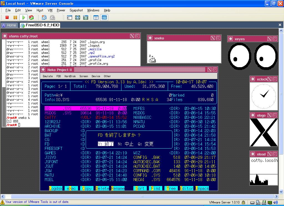The image size is (284, 206).
Task: Select the GAMES directory entry
Action: click(x=86, y=153)
